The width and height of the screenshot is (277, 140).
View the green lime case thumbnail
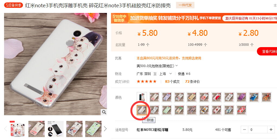coord(93,129)
